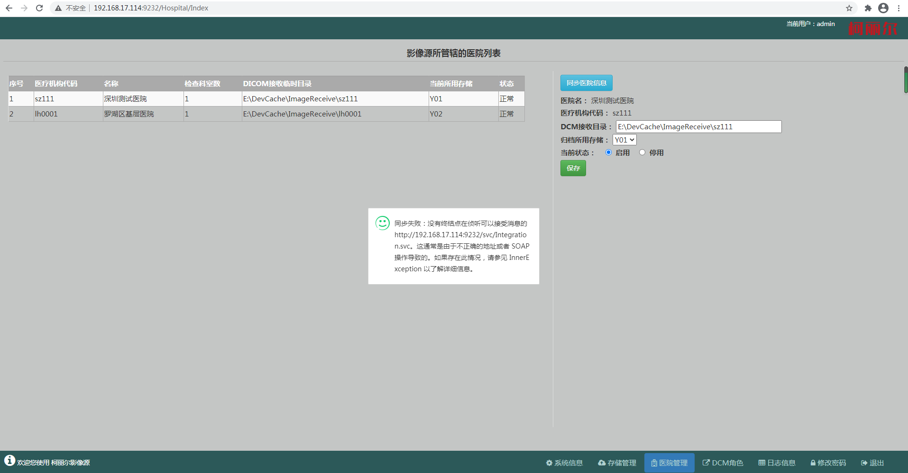
Task: Go to 存储管理 in bottom navigation
Action: [617, 463]
